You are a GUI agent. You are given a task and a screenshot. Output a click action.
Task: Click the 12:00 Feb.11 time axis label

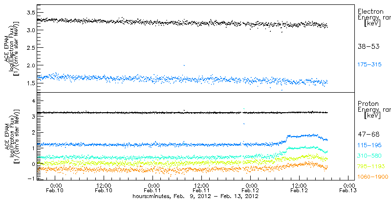pyautogui.click(x=201, y=188)
